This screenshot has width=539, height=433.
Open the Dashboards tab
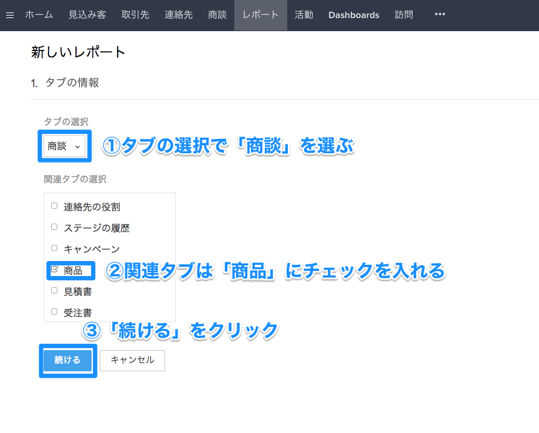click(x=353, y=15)
